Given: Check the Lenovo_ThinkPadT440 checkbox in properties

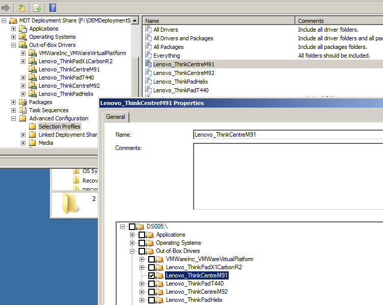Looking at the screenshot, I should click(151, 284).
